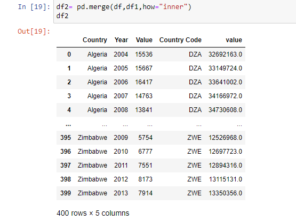296x221 pixels.
Task: Click the year 2012 cell
Action: pyautogui.click(x=121, y=179)
